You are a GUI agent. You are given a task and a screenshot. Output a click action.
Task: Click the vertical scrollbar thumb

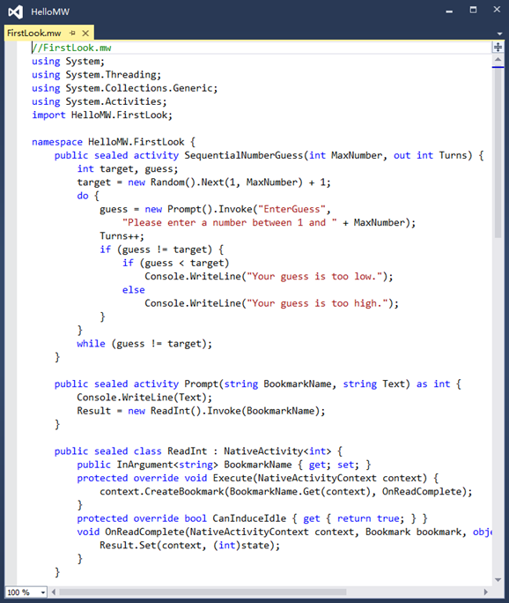click(x=498, y=153)
